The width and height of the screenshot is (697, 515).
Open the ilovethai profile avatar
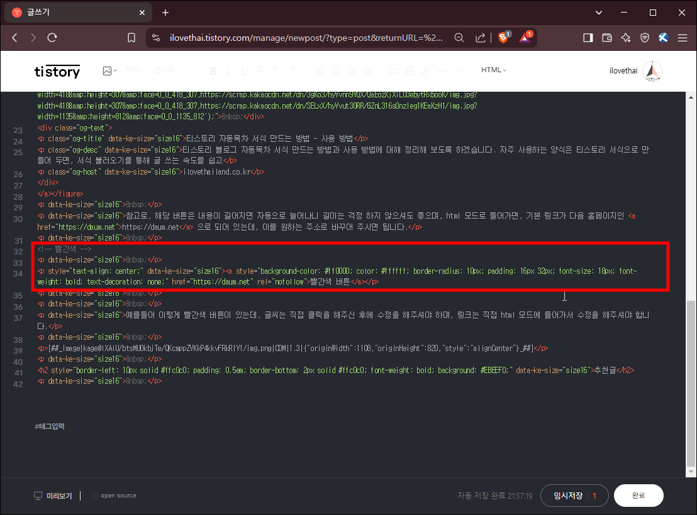pos(652,71)
